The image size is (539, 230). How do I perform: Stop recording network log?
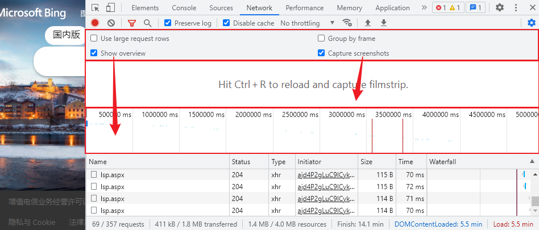(x=95, y=23)
